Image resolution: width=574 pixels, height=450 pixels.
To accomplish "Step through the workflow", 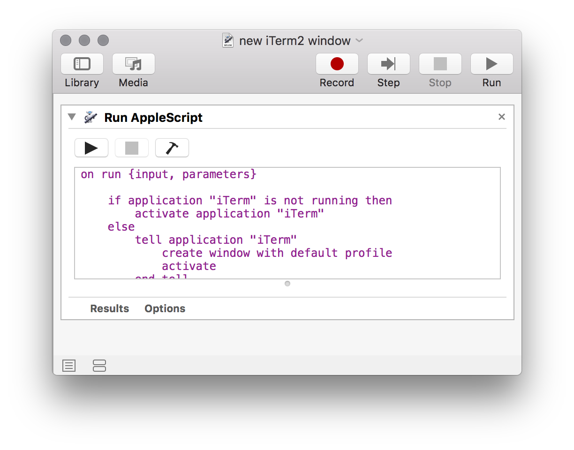I will [389, 64].
